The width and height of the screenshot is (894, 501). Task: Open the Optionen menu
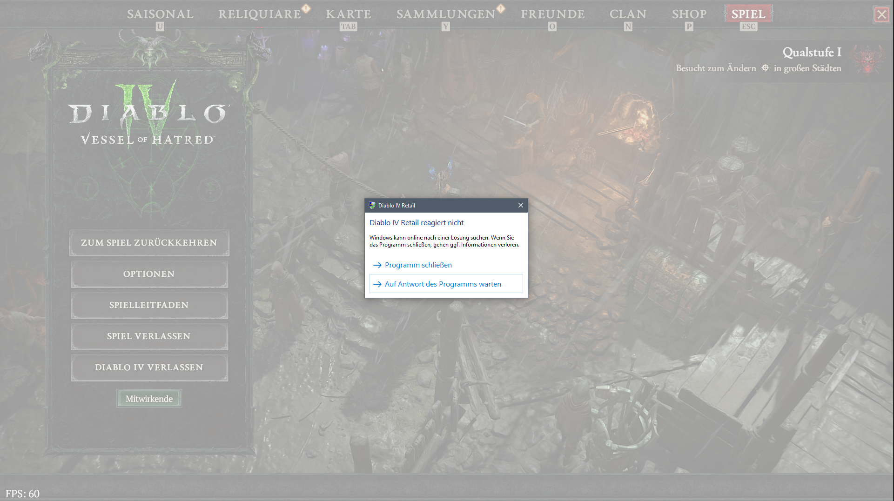tap(149, 274)
